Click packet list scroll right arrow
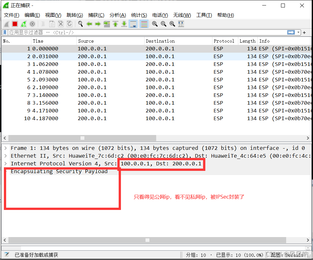This screenshot has width=313, height=260. pos(308,138)
